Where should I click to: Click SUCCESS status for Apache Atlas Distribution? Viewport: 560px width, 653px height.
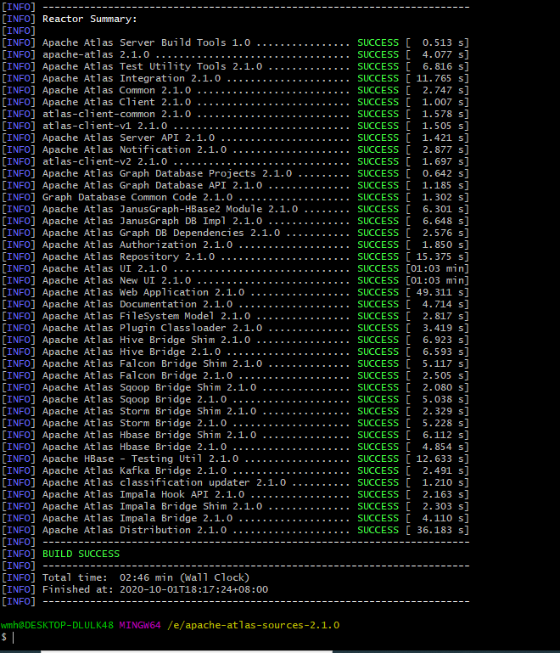(378, 530)
